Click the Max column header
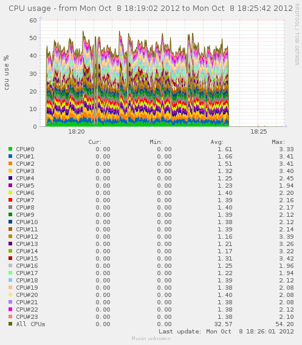 click(278, 142)
